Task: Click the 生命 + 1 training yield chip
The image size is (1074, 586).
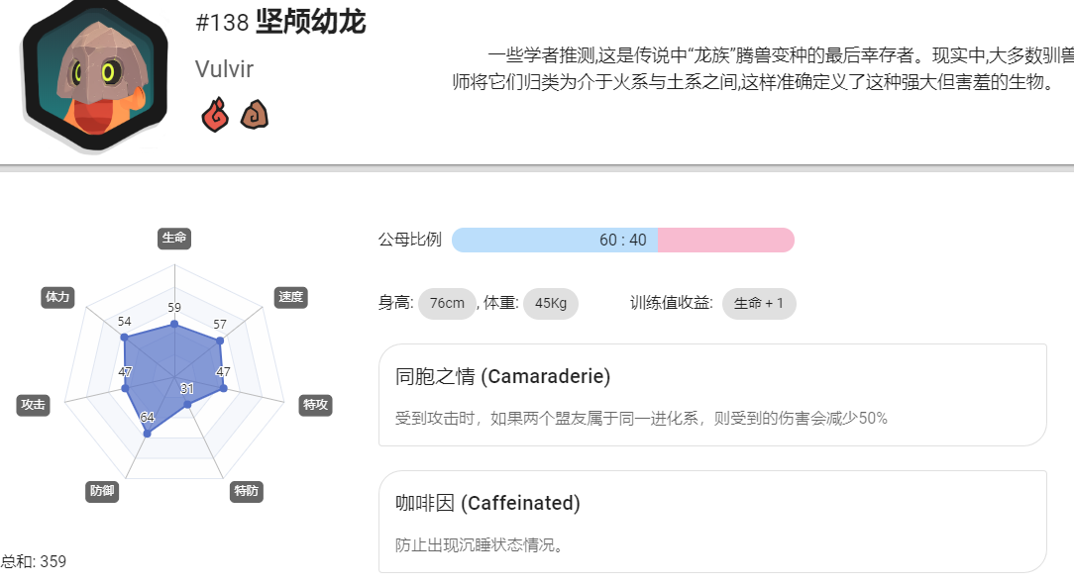Action: pyautogui.click(x=759, y=303)
